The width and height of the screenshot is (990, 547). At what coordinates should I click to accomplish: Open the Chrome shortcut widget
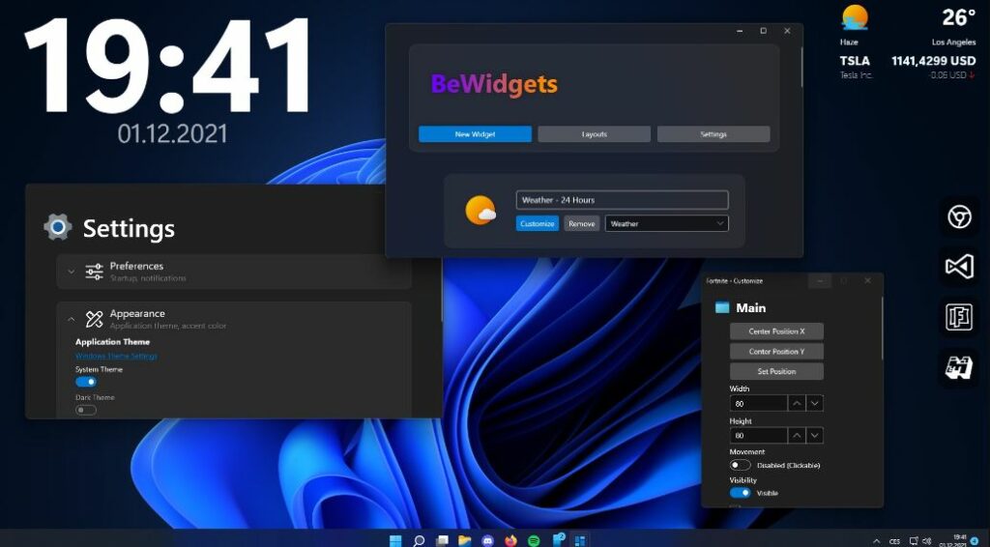point(960,217)
